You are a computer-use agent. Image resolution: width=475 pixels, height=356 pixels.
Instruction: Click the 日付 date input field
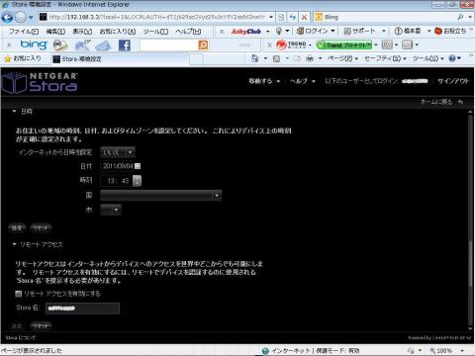click(117, 166)
